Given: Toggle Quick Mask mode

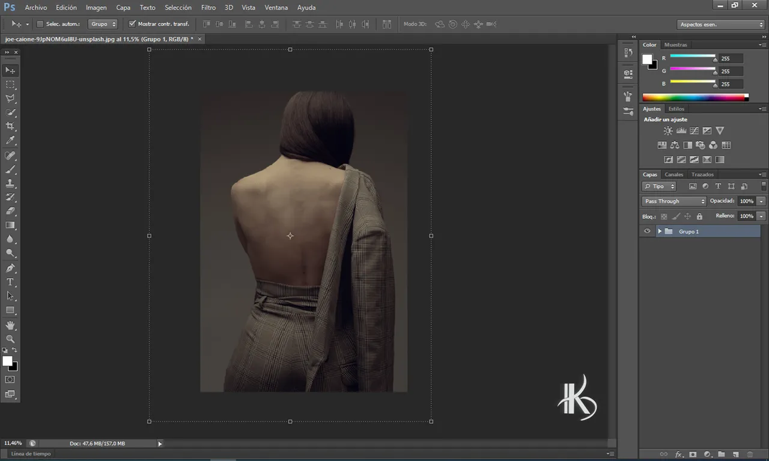Looking at the screenshot, I should tap(10, 380).
